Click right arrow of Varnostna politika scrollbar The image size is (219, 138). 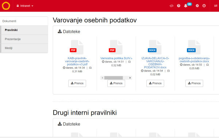click(130, 78)
